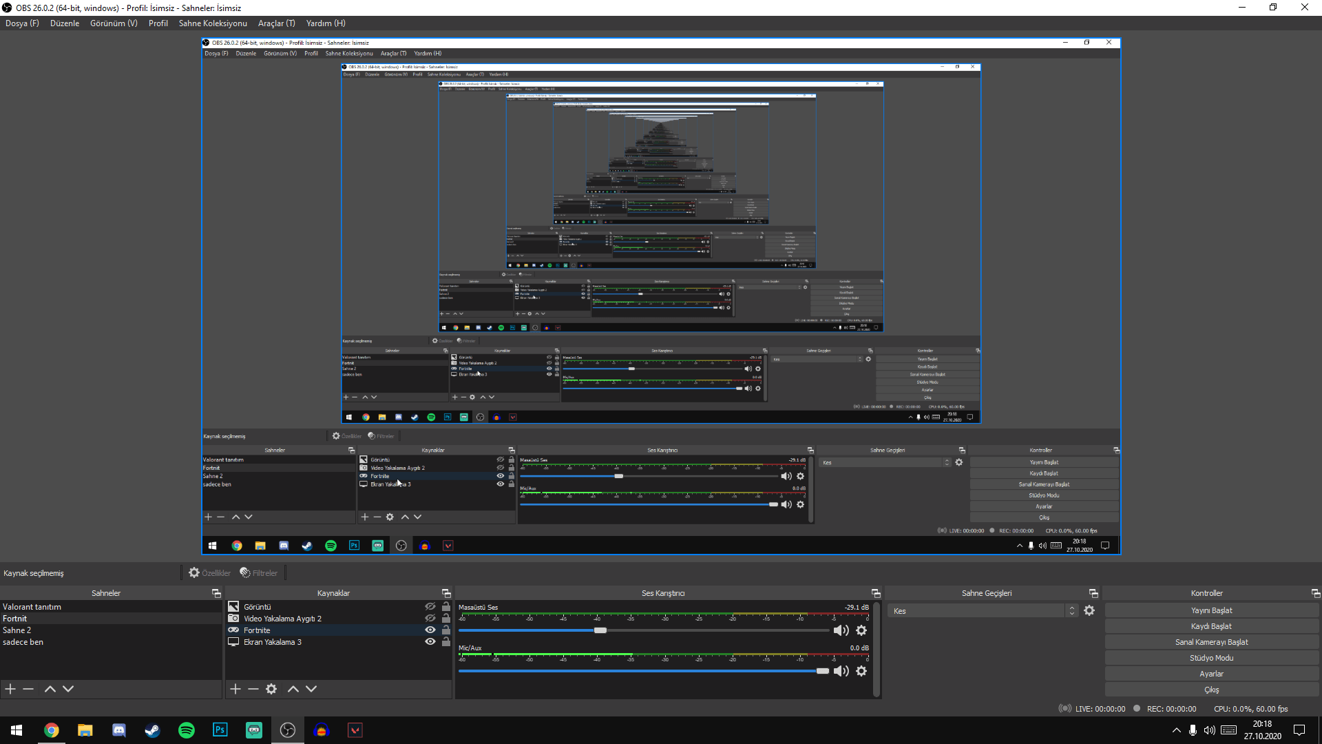Pop out the Ses Karıştırıcı dock
Screen dimensions: 1322x744
pyautogui.click(x=876, y=593)
